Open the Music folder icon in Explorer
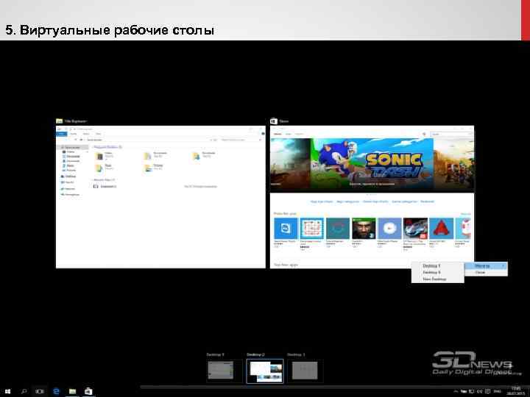 coord(99,168)
